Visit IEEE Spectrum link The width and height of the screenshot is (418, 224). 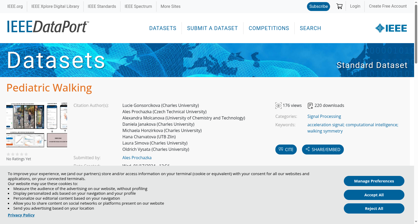tap(138, 6)
